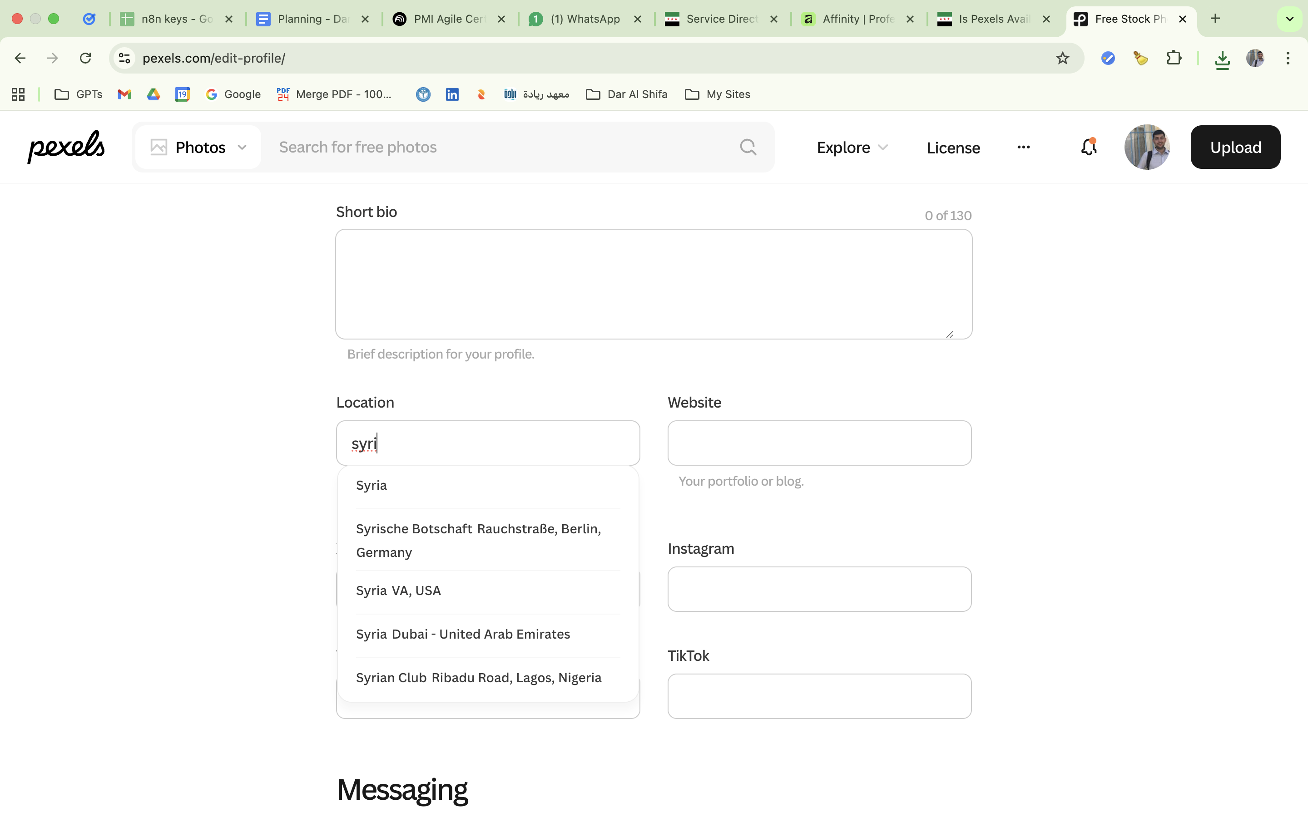Viewport: 1308px width, 817px height.
Task: Open the user profile avatar thumbnail
Action: (x=1146, y=147)
